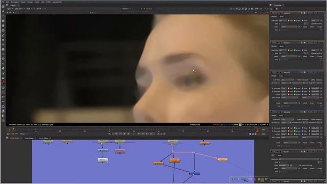
Task: Toggle green channel checkbox in Median2 panel
Action: [x=295, y=50]
